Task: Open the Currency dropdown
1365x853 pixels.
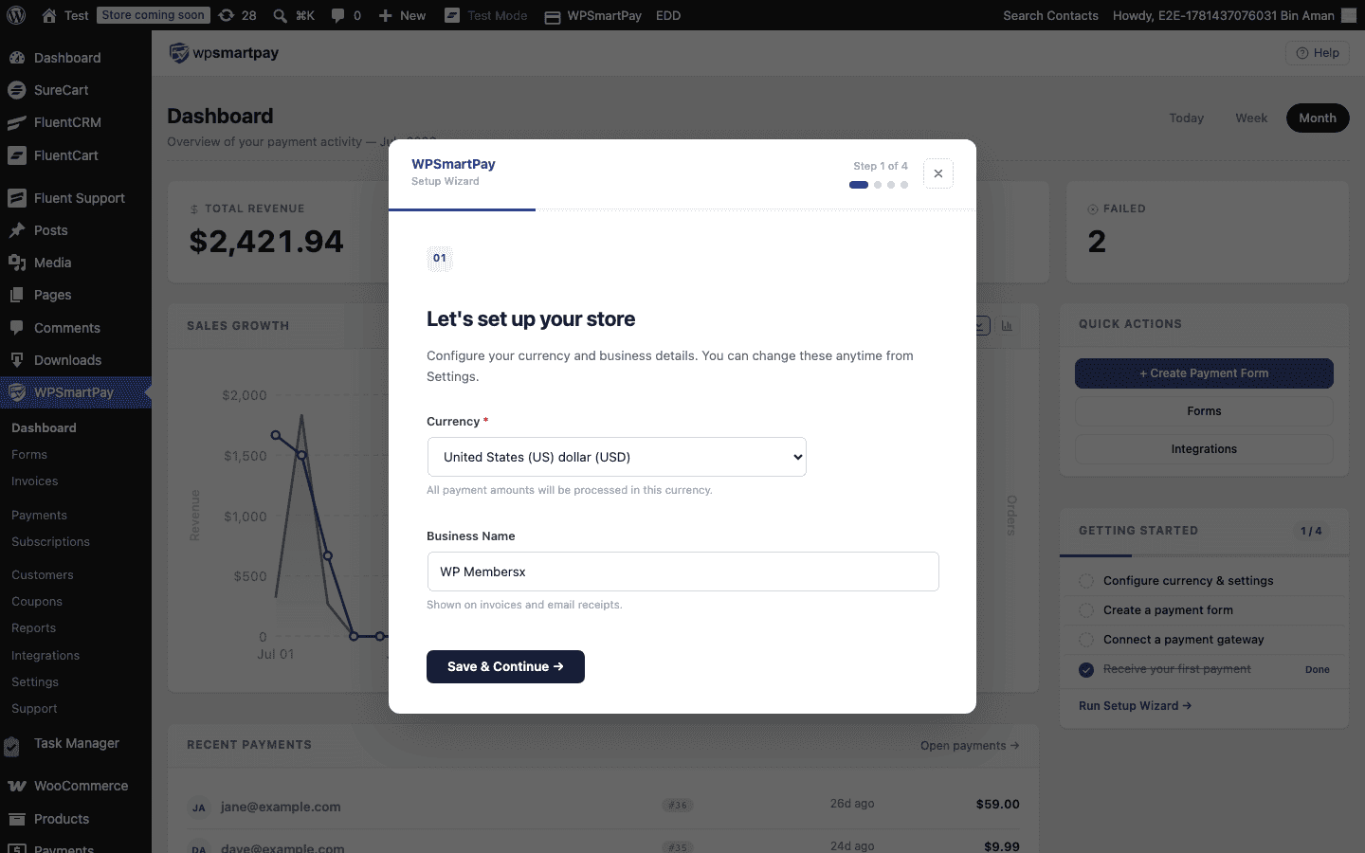Action: click(x=617, y=457)
